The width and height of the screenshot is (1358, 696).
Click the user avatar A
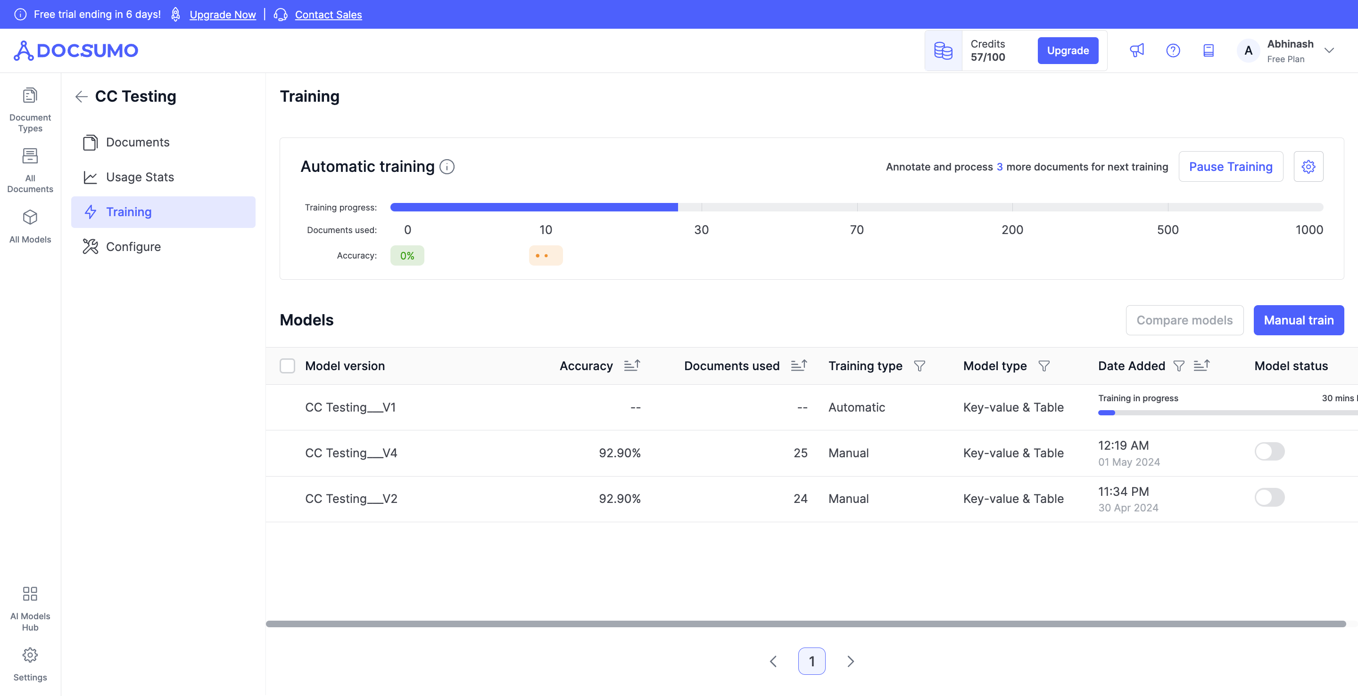pyautogui.click(x=1248, y=50)
